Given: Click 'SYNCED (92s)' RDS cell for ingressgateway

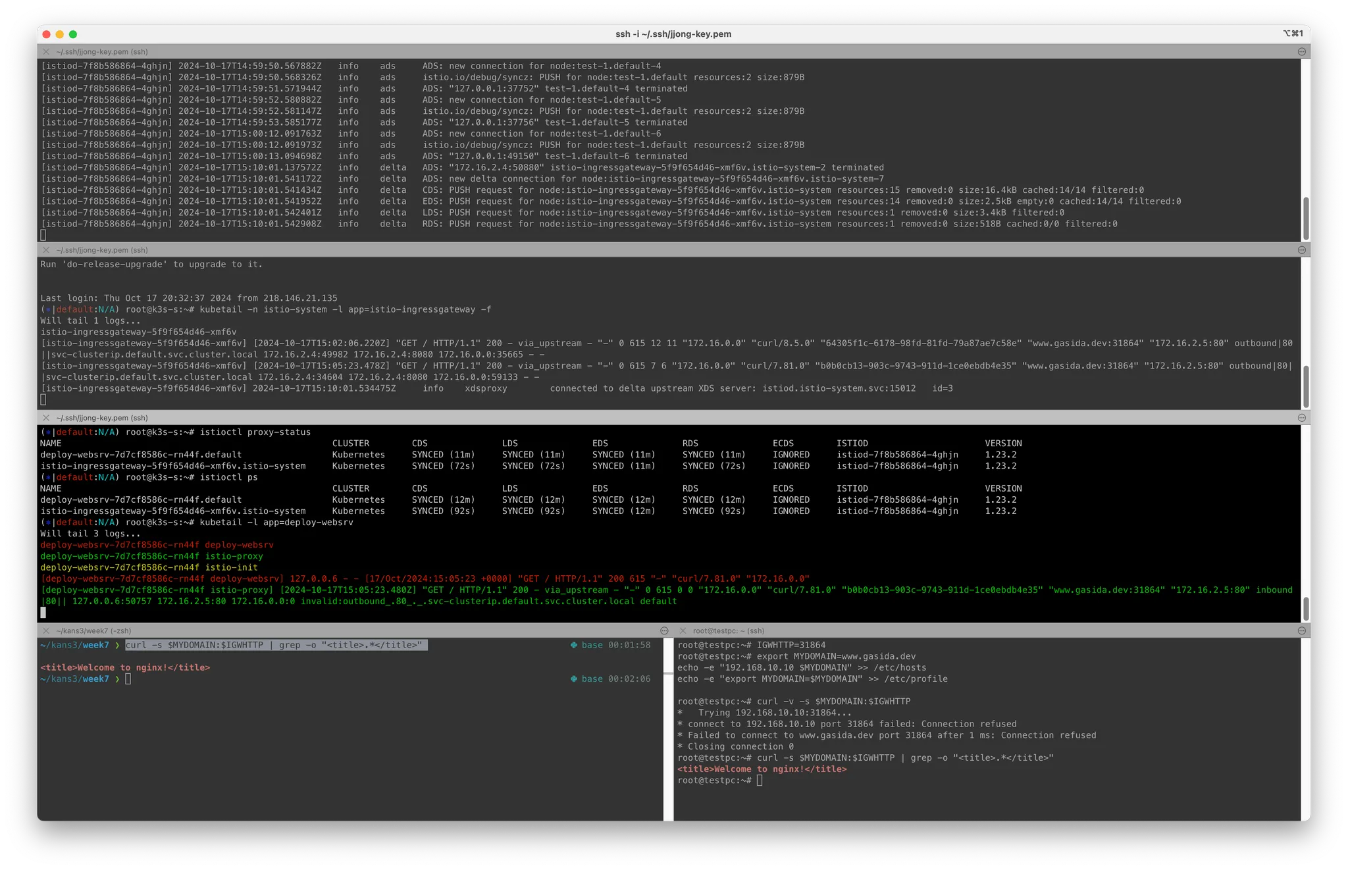Looking at the screenshot, I should [x=714, y=511].
